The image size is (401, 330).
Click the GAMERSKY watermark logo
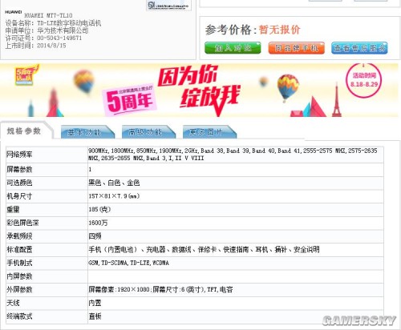click(359, 320)
